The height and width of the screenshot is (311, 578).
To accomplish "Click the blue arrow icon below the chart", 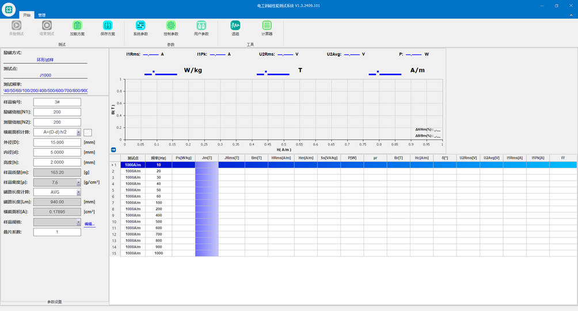I will click(x=113, y=150).
